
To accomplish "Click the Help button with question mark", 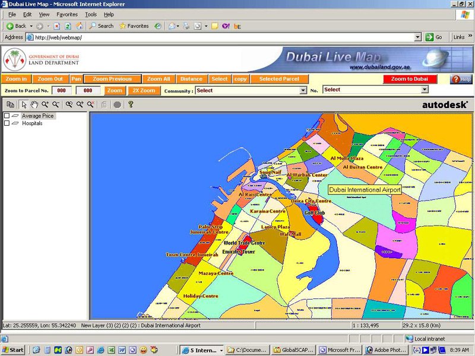I will pyautogui.click(x=461, y=80).
